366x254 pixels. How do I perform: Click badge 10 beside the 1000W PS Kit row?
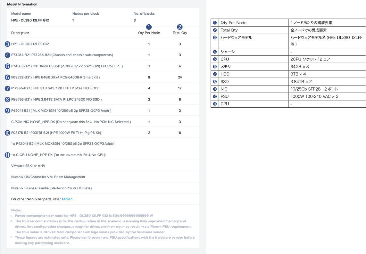click(8, 133)
